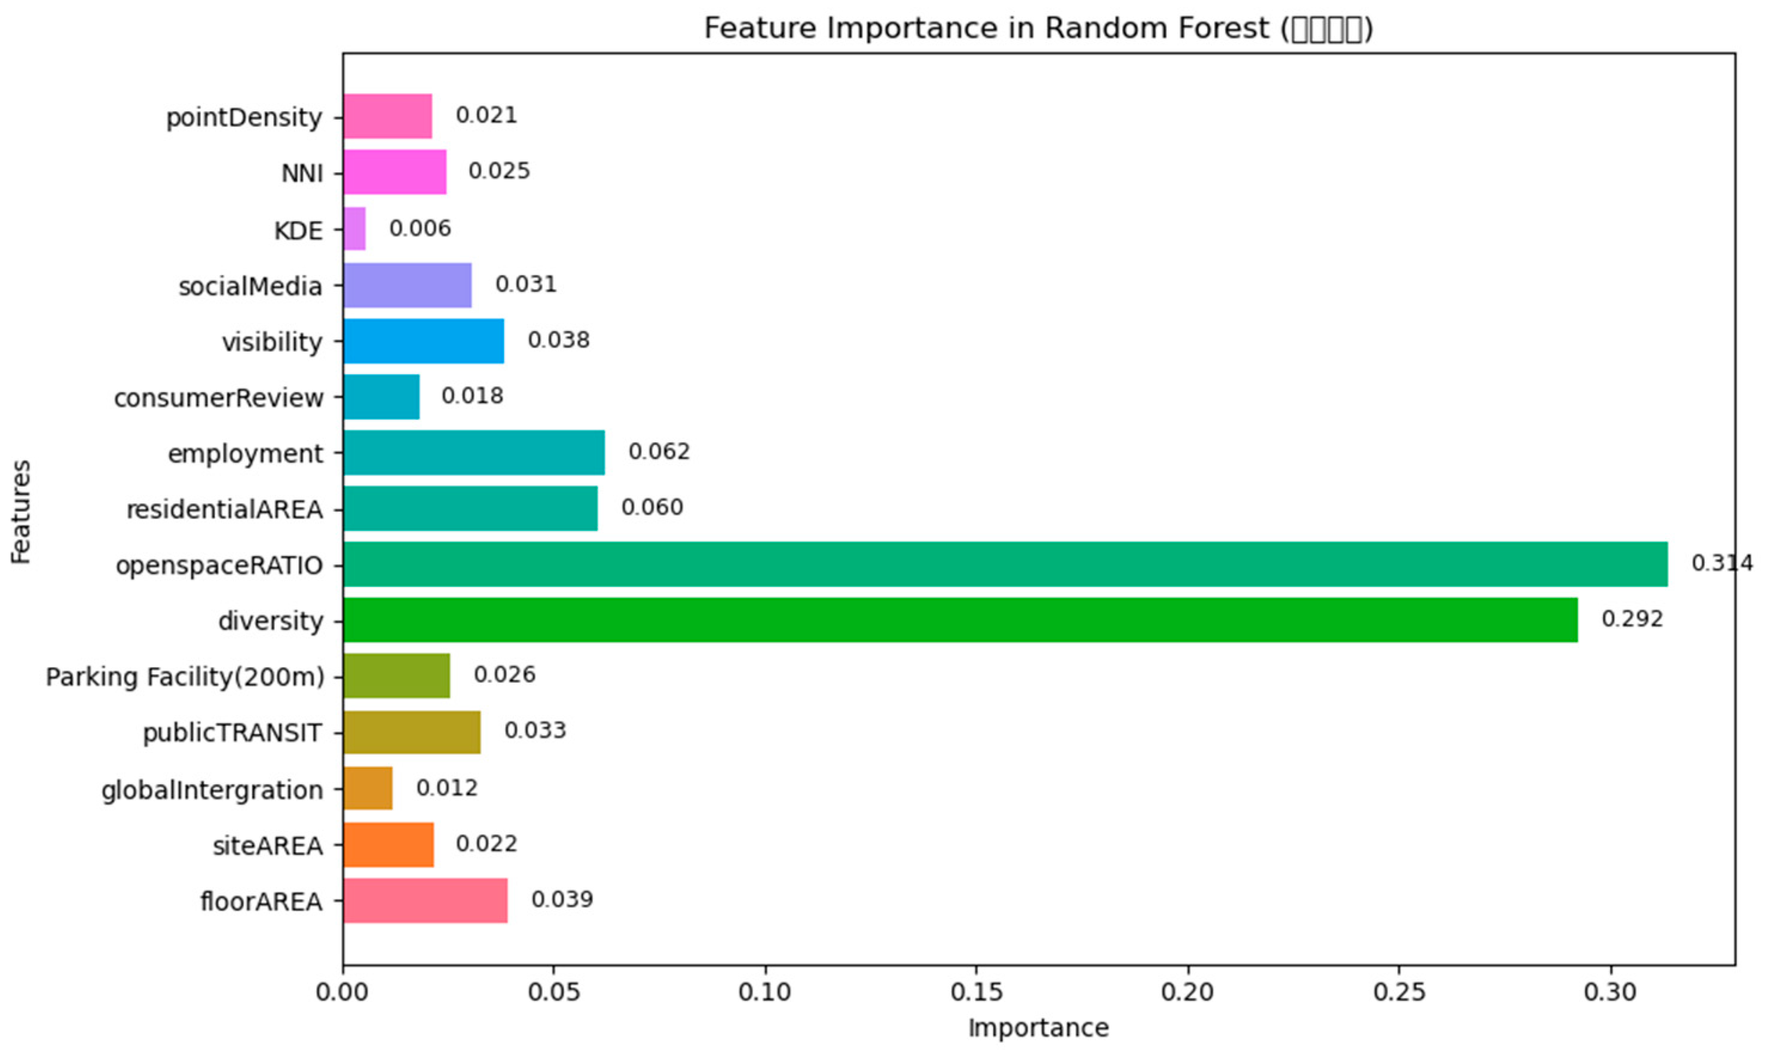1765x1052 pixels.
Task: Click the 0.25 x-axis tick label
Action: click(1399, 992)
